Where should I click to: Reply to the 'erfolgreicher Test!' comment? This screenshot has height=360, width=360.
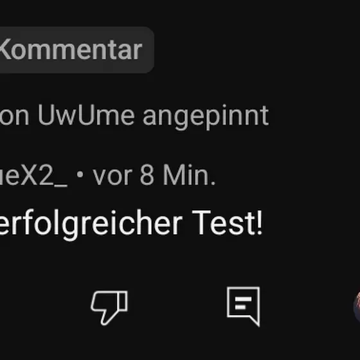pos(244,307)
